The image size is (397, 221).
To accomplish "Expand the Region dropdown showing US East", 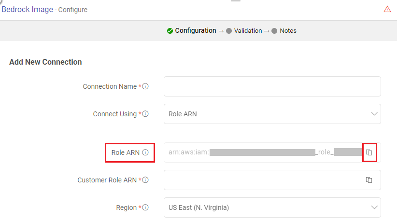I will coord(272,207).
